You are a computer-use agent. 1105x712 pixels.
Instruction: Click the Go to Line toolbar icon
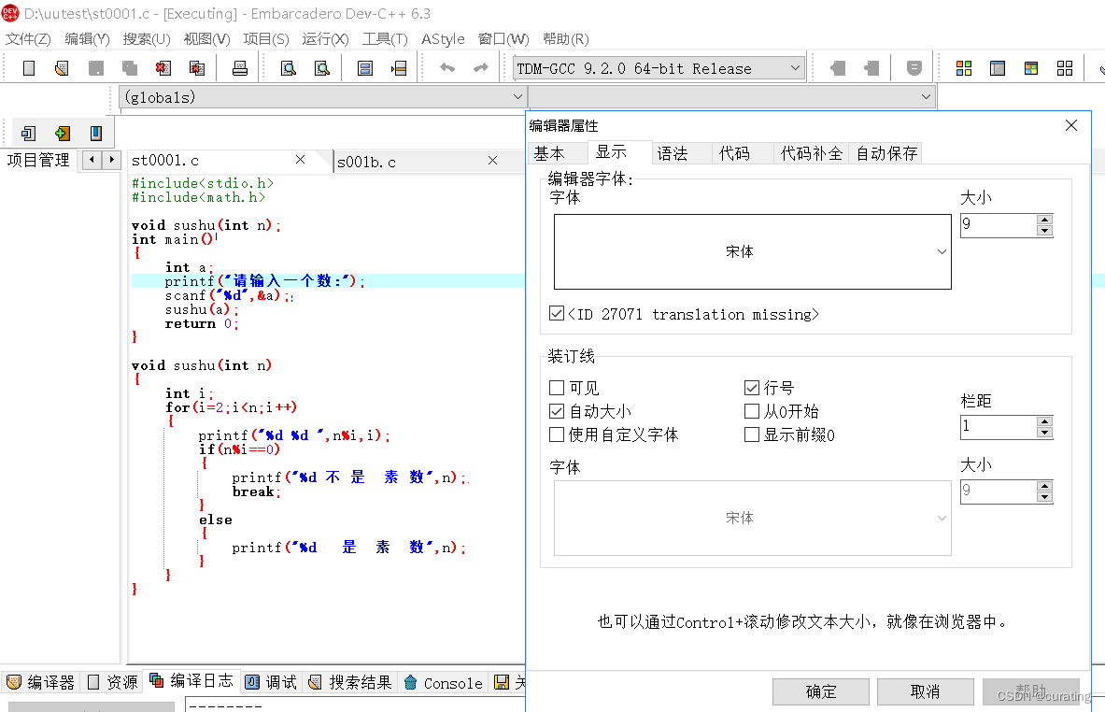(x=399, y=68)
